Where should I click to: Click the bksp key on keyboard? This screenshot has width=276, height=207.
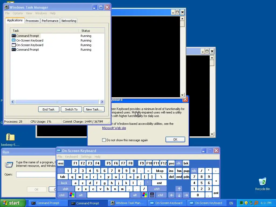point(160,171)
